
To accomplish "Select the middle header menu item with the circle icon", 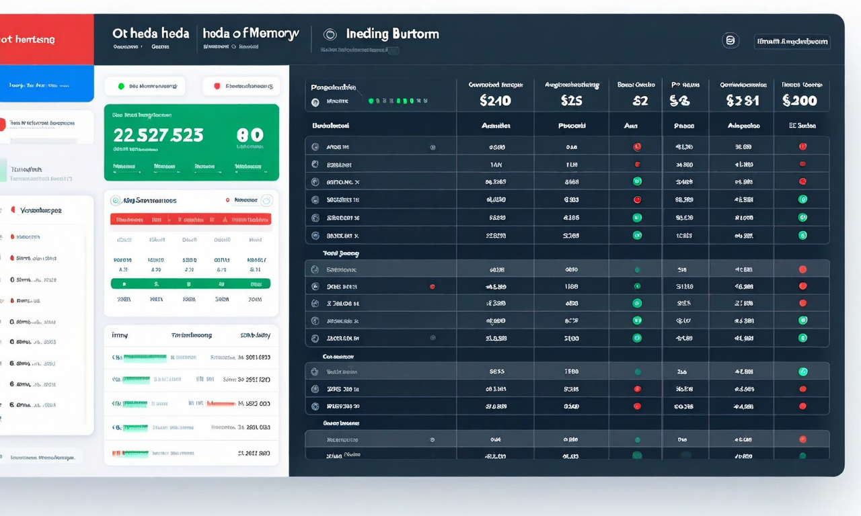I will tap(330, 33).
